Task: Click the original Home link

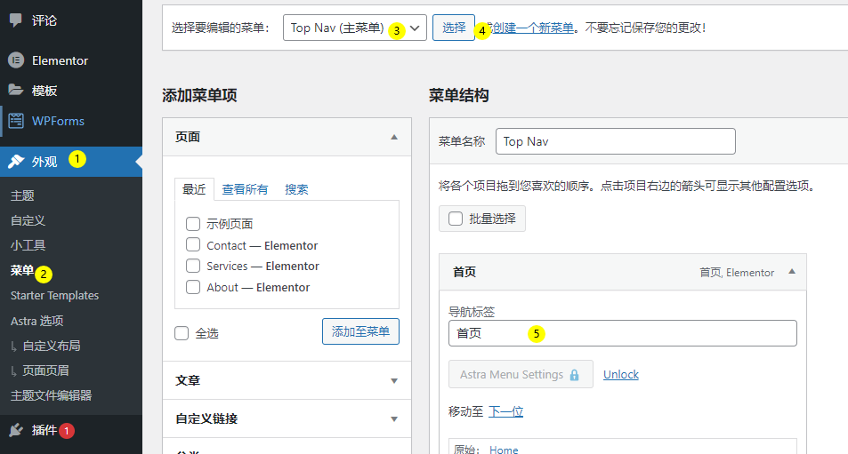Action: pos(504,450)
